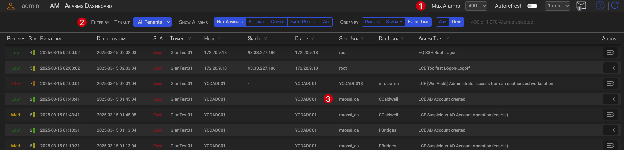Open action menu for LCE Too fast Logon-Logoff alarm
The width and height of the screenshot is (624, 150).
tap(610, 68)
